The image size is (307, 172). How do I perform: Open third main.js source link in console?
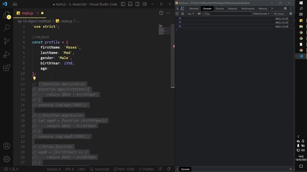click(282, 26)
